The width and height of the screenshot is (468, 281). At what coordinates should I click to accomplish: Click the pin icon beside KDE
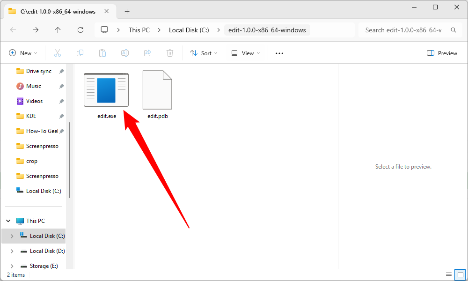pyautogui.click(x=61, y=116)
